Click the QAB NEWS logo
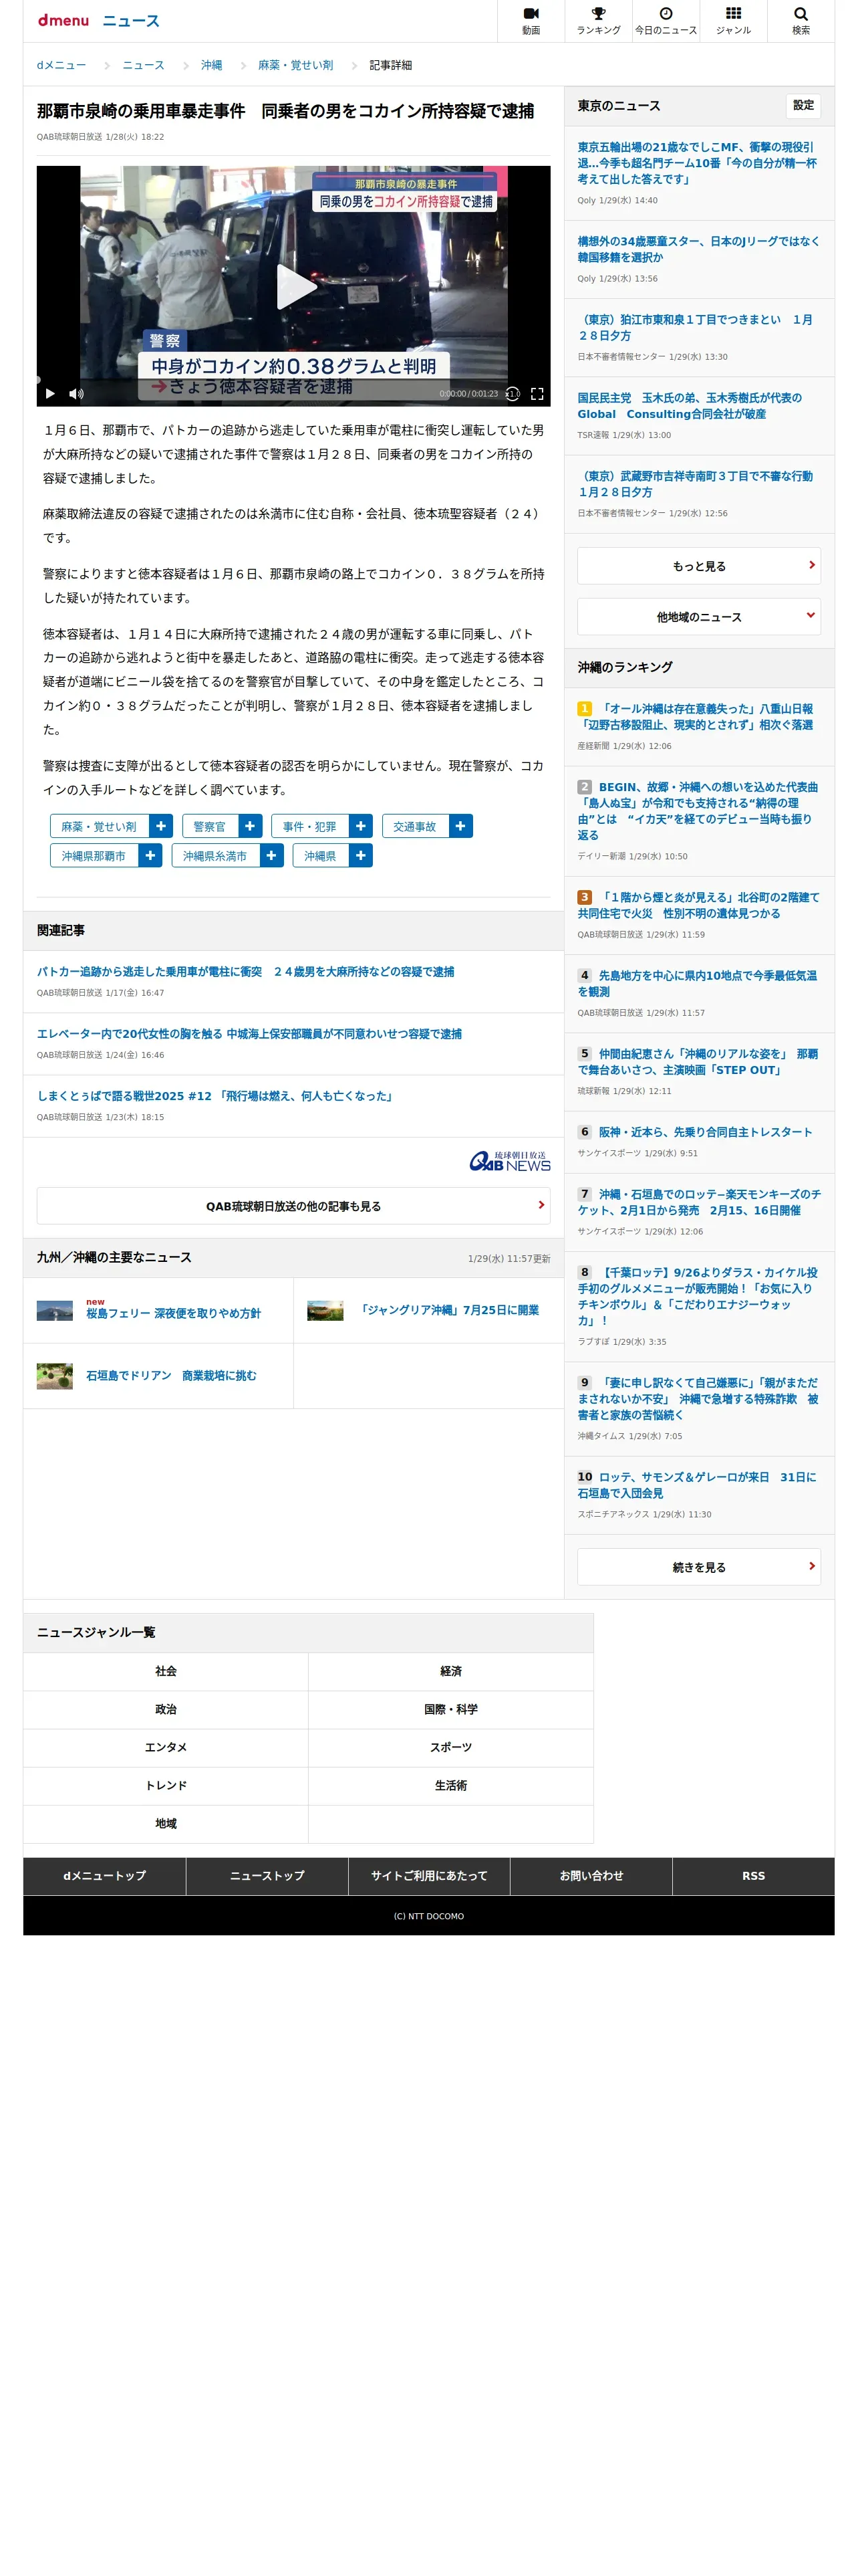The width and height of the screenshot is (858, 2576). [509, 1161]
